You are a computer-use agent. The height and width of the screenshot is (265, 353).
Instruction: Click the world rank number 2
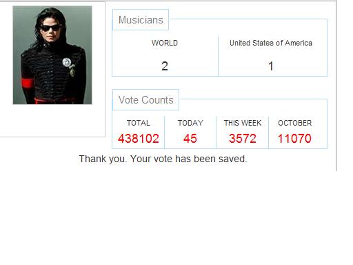pos(165,66)
